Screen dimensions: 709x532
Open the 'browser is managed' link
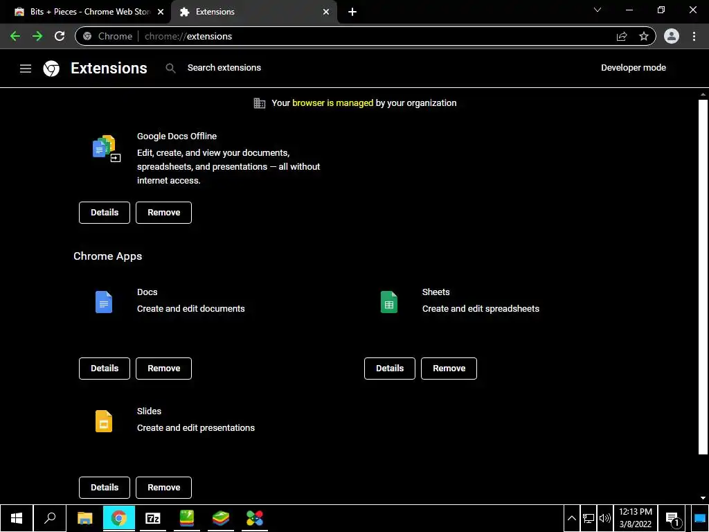click(333, 103)
